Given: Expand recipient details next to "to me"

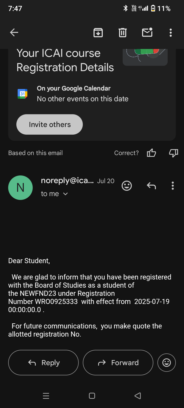Looking at the screenshot, I should tap(65, 194).
